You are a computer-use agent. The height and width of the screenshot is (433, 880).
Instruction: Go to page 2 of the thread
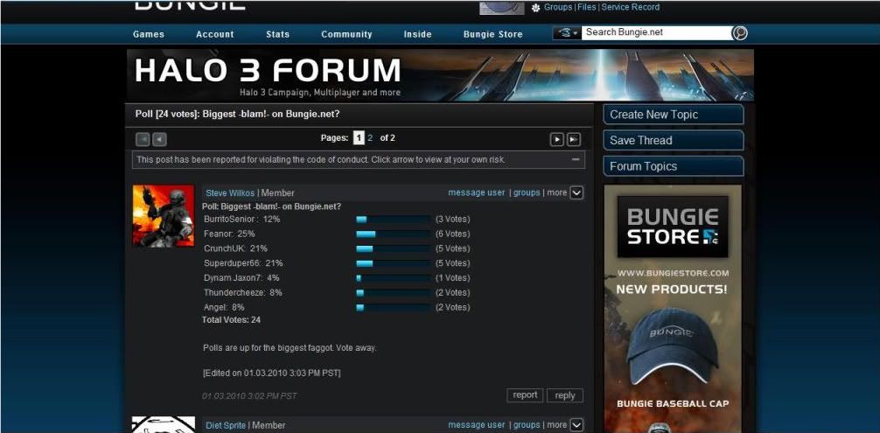pos(370,138)
